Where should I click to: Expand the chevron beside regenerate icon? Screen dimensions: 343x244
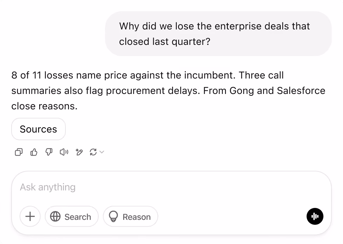point(102,152)
